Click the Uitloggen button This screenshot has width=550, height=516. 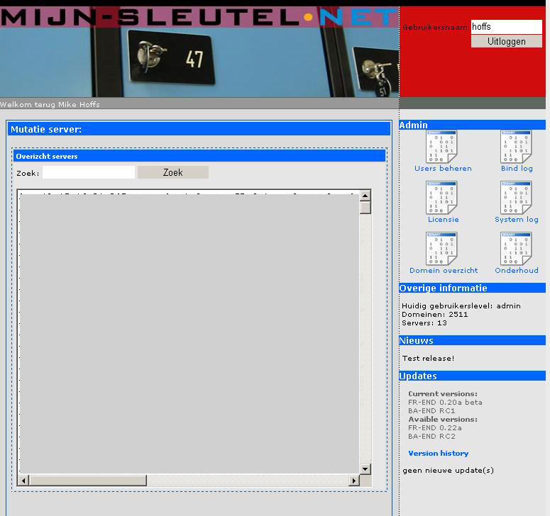507,41
